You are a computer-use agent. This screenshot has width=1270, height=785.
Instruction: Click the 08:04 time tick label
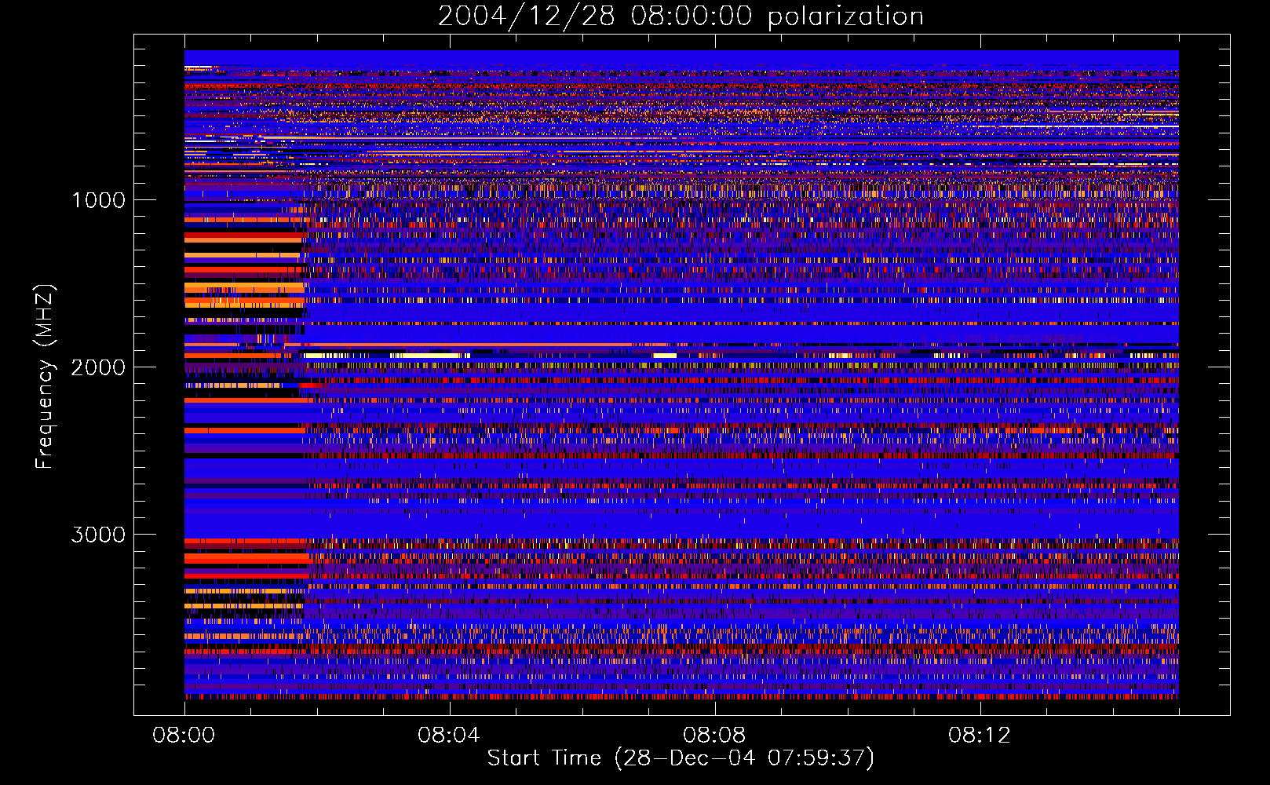(x=449, y=736)
